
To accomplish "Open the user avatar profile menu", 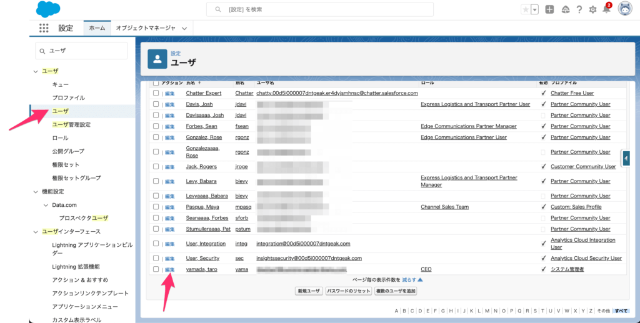I will 624,9.
